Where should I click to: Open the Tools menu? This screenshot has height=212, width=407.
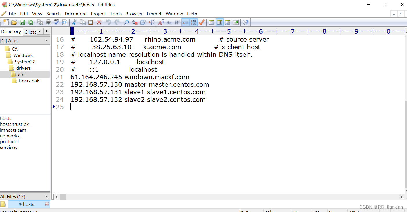coord(116,14)
